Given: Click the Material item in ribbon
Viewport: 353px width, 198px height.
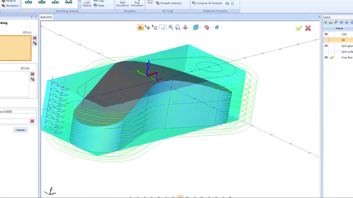Looking at the screenshot, I should click(9, 1).
